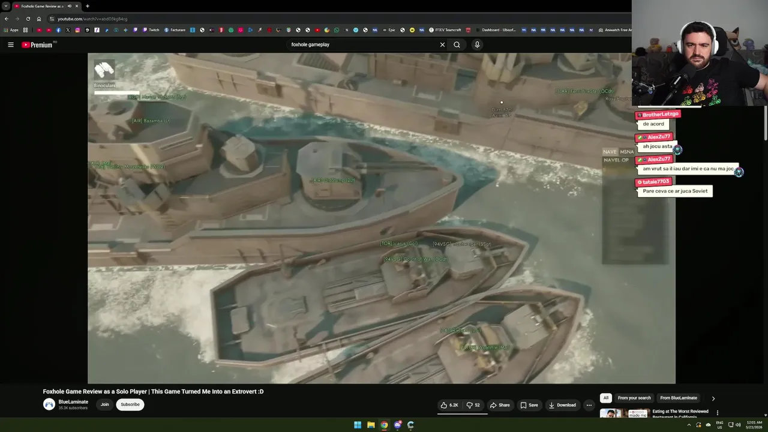Open volume control in system tray
Viewport: 768px width, 432px height.
[x=738, y=425]
